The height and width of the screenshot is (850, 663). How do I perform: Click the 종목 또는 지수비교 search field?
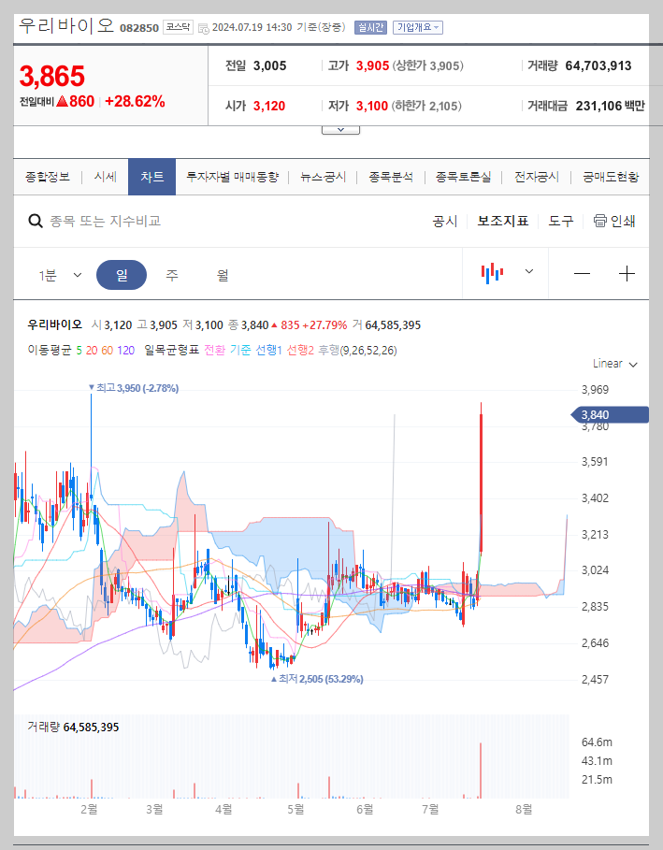[105, 222]
